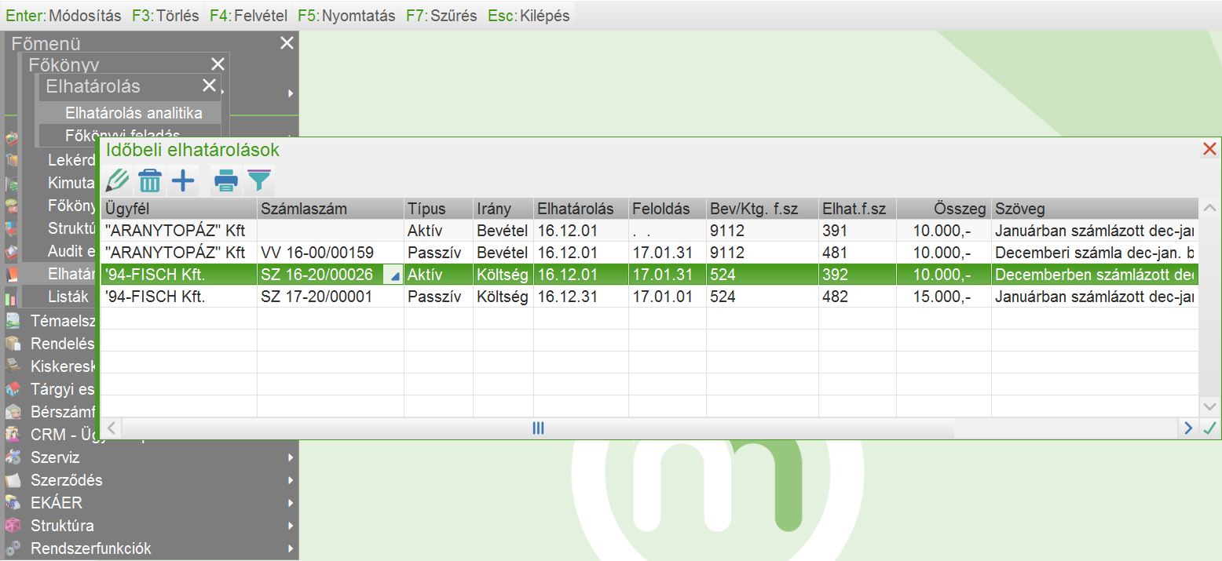
Task: Click the Összeg column header
Action: (943, 209)
